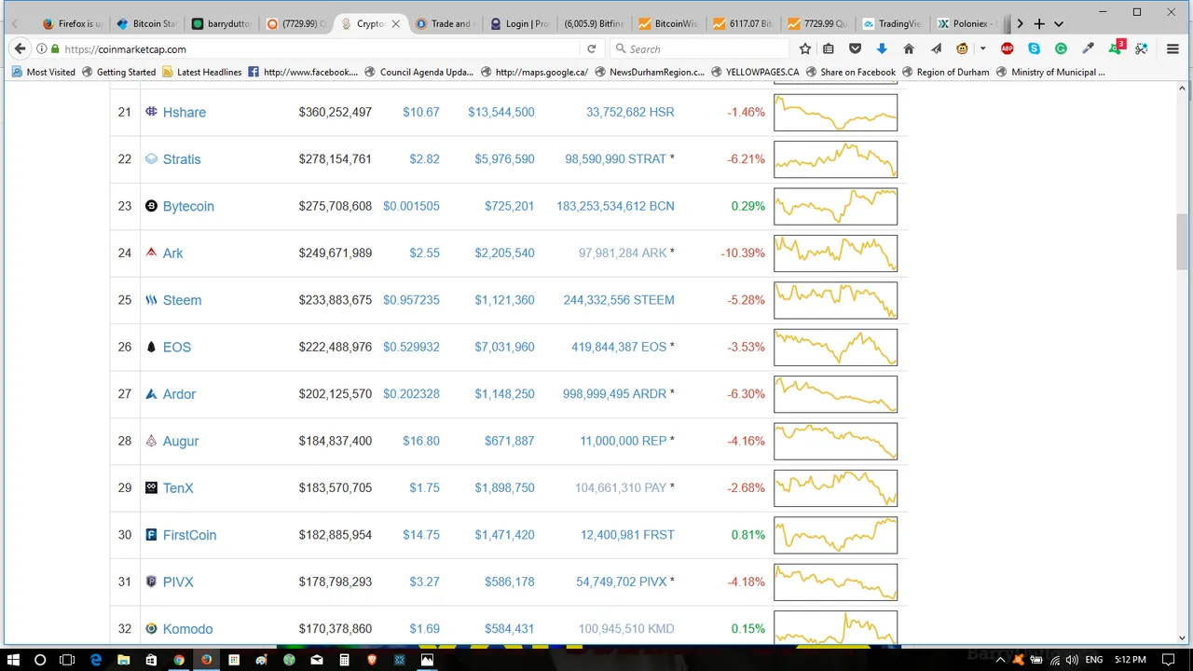The width and height of the screenshot is (1193, 671).
Task: Switch to the 'barrydutto...' tab
Action: point(221,23)
